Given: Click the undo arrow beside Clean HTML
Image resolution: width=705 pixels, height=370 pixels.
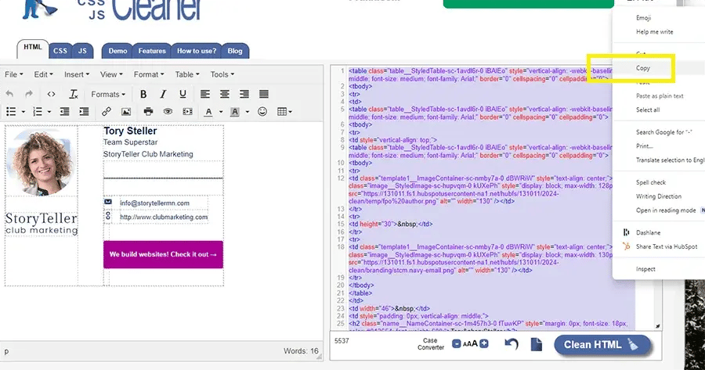Looking at the screenshot, I should (512, 344).
